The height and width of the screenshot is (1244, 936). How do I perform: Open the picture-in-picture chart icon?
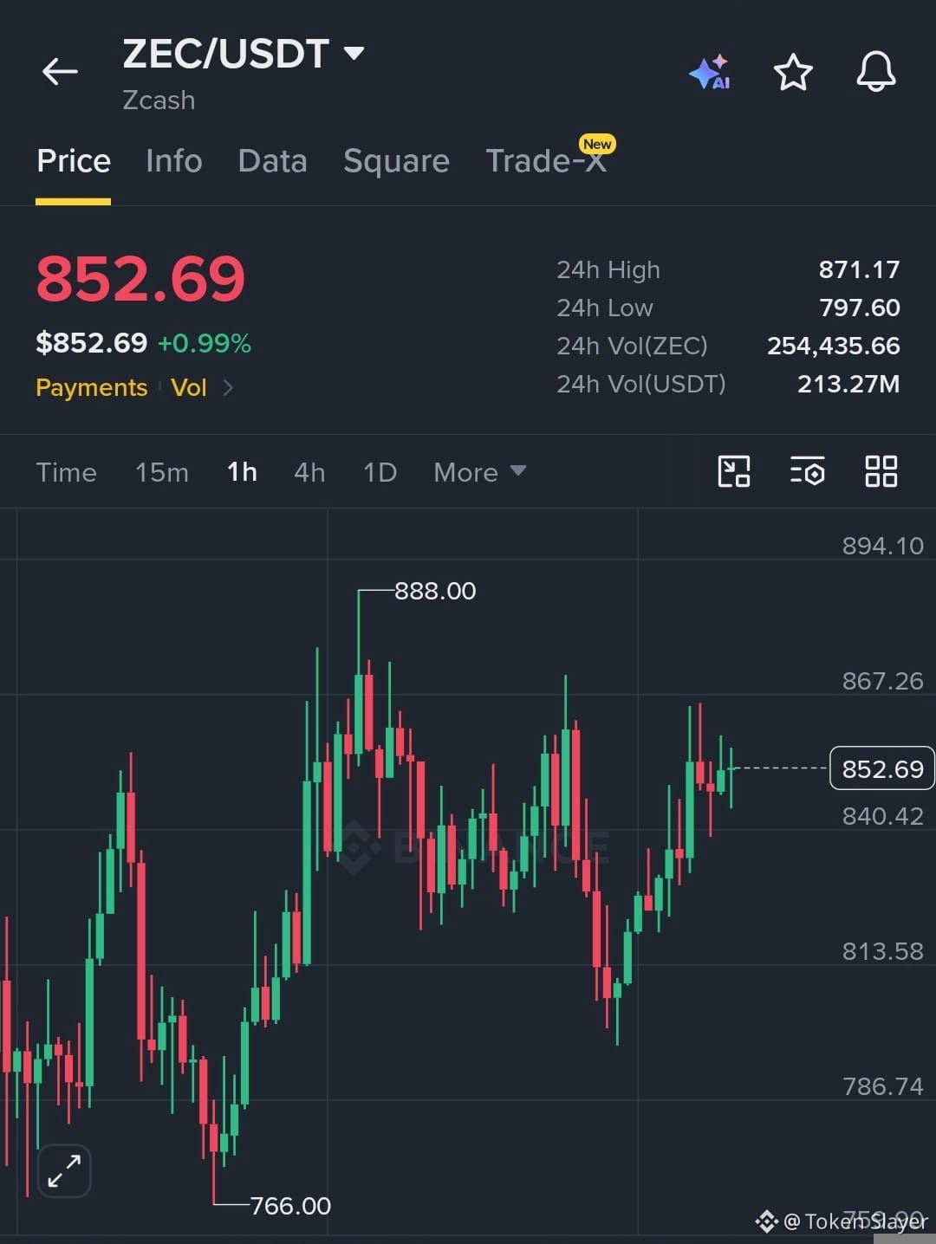734,471
